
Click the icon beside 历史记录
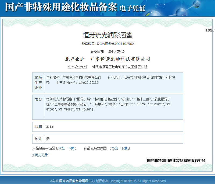pos(33,155)
